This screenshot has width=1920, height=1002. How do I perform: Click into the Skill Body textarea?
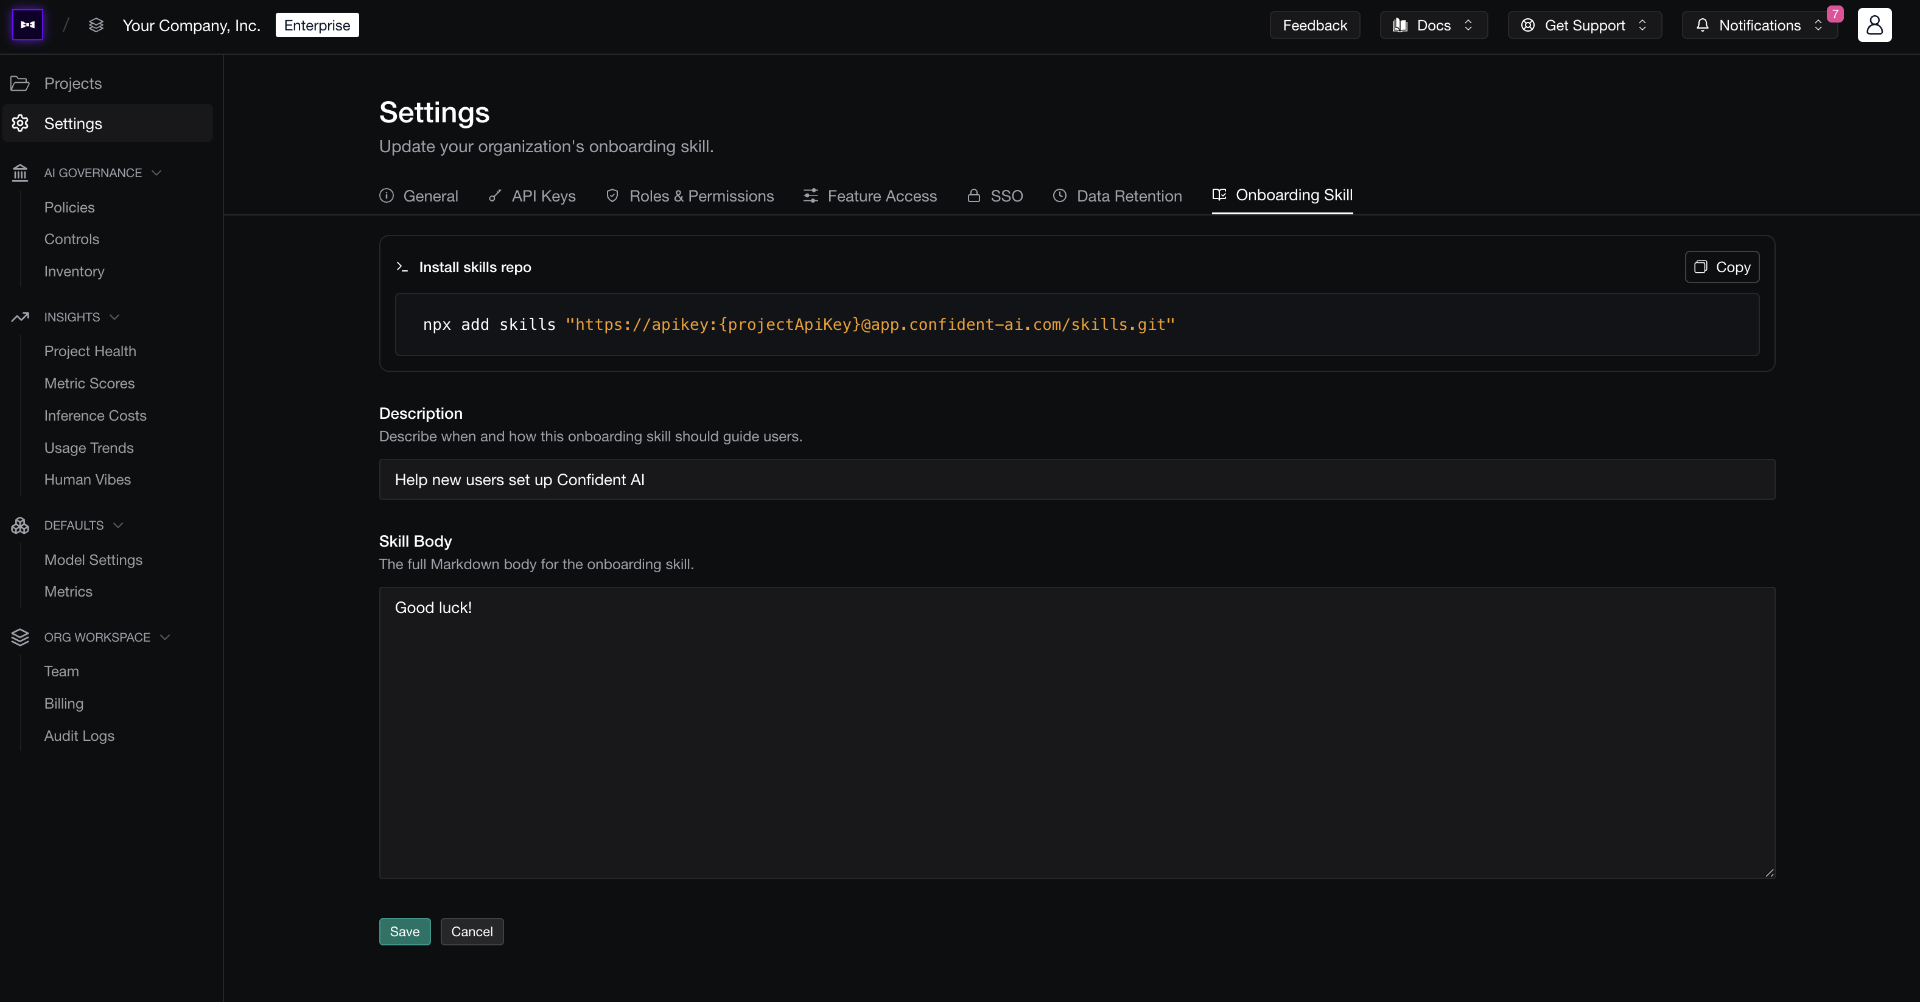pyautogui.click(x=1077, y=733)
